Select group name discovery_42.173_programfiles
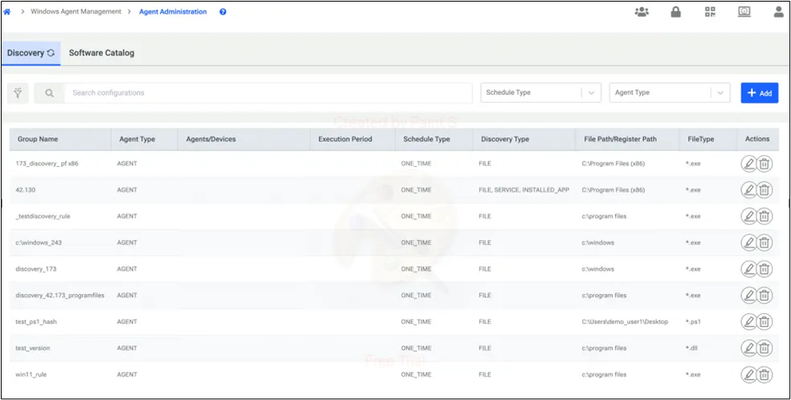This screenshot has width=791, height=400. click(60, 296)
